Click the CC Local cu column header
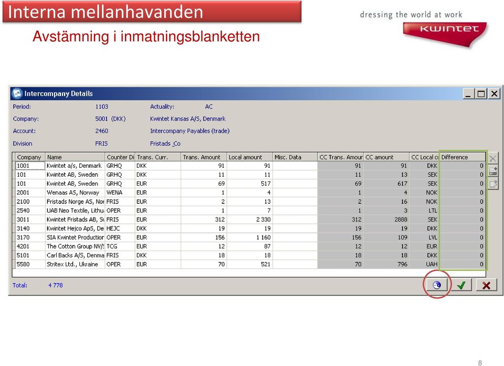The image size is (504, 366). (x=424, y=157)
